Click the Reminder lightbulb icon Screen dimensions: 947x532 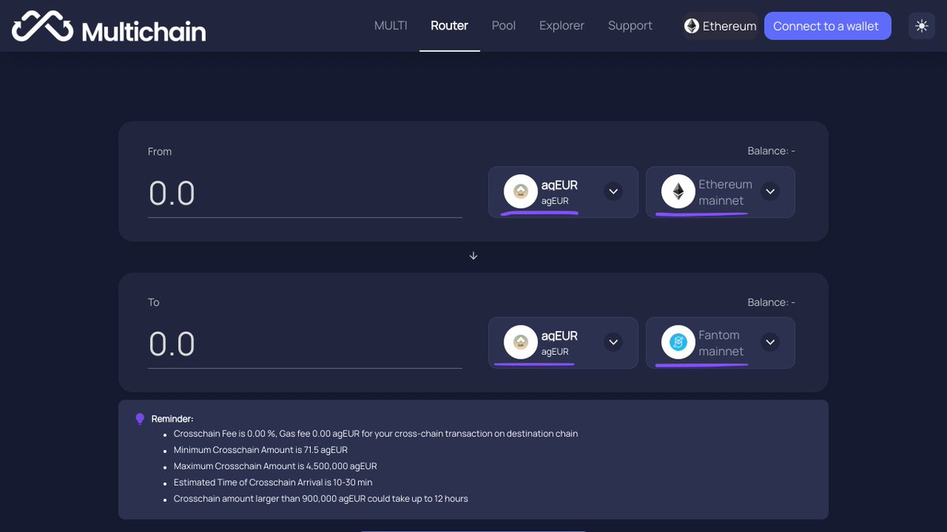point(140,419)
